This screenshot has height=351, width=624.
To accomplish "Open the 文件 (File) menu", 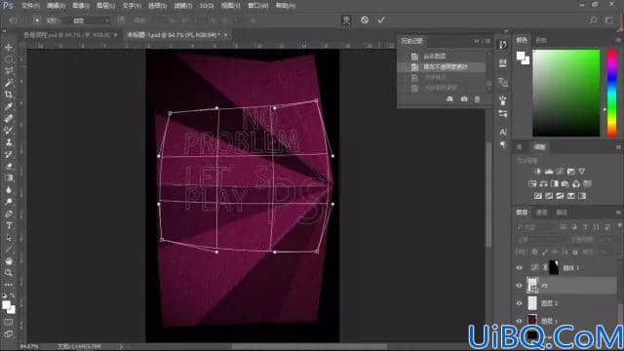I will click(x=30, y=6).
